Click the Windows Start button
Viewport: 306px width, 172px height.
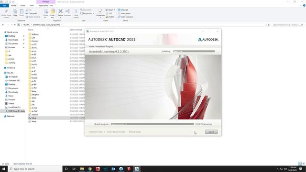click(4, 169)
